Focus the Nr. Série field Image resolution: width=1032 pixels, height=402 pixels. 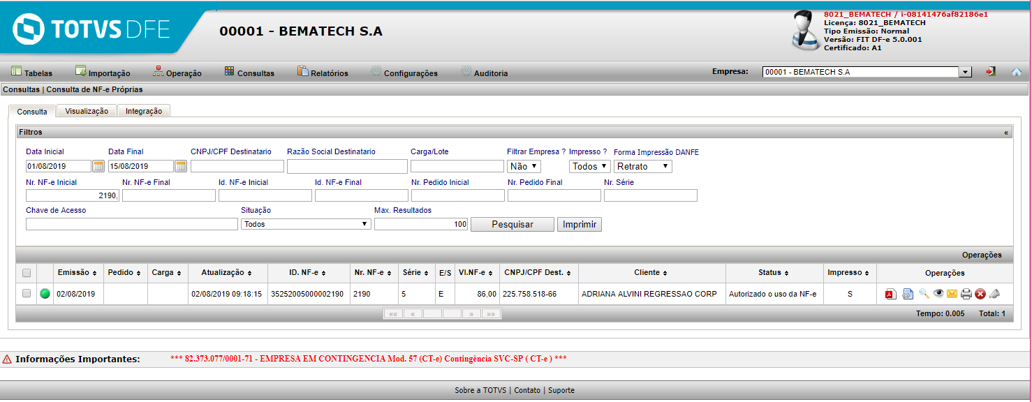[x=651, y=195]
